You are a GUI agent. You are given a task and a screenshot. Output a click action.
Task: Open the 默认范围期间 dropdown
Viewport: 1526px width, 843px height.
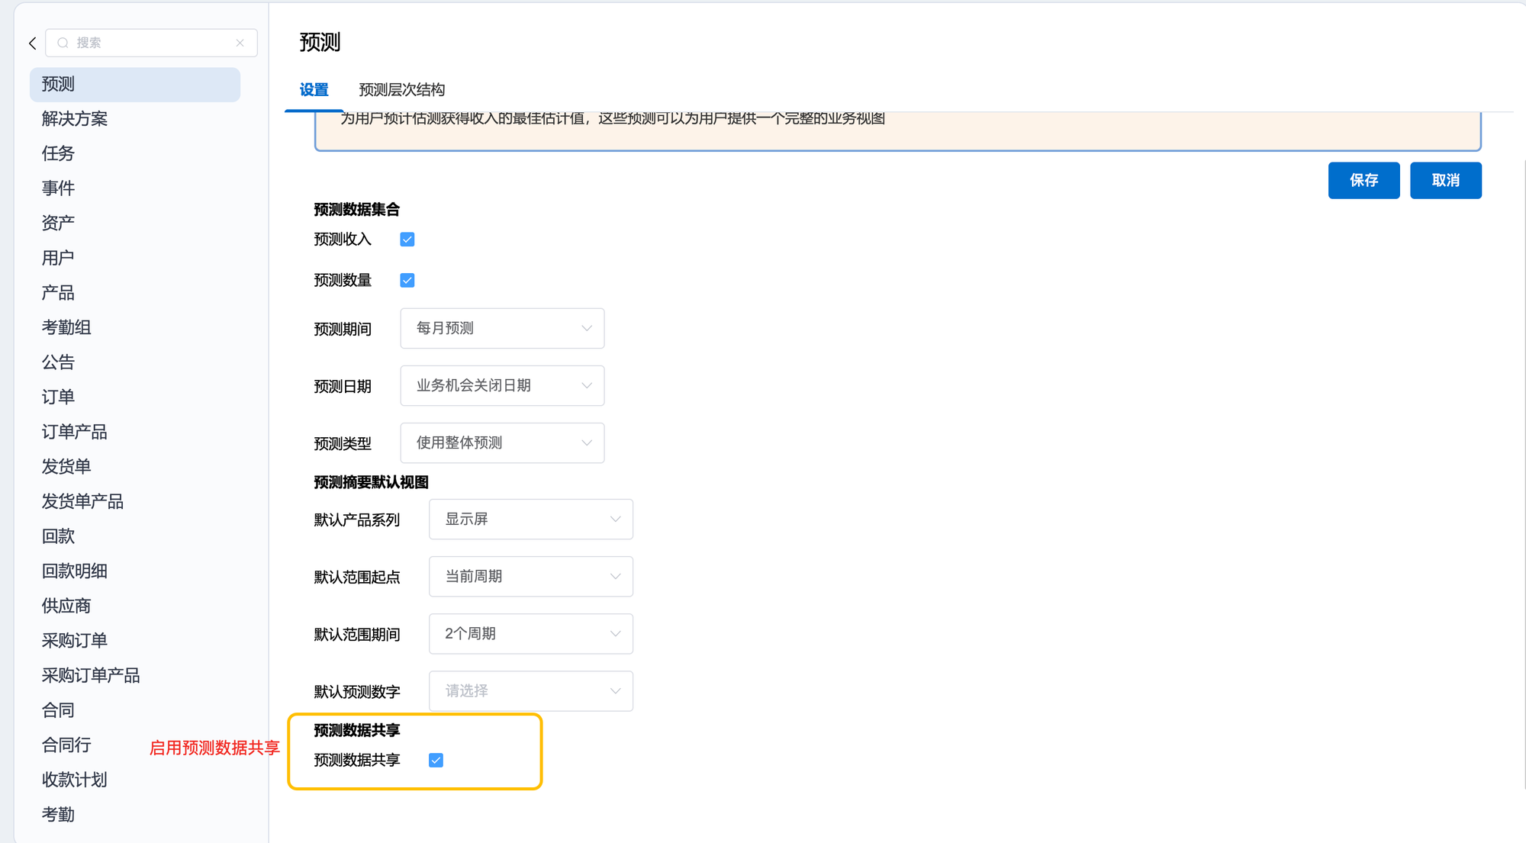click(x=531, y=634)
